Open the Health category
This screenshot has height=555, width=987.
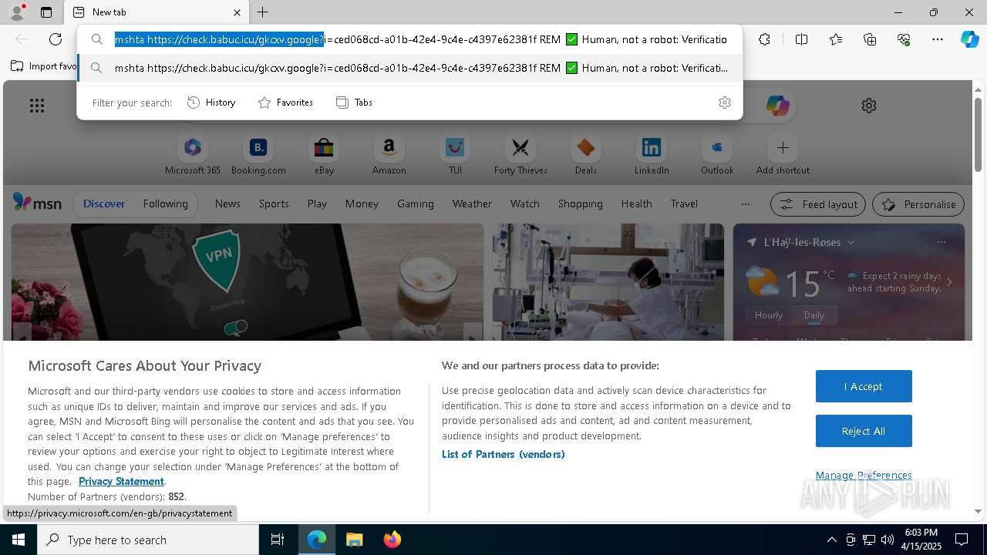[636, 203]
